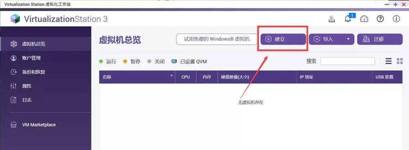Click the 硬盘映像(大小) column header

pyautogui.click(x=257, y=77)
